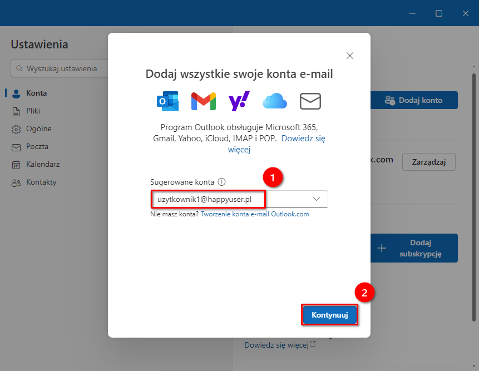Select the Kalendarz settings category

(43, 164)
